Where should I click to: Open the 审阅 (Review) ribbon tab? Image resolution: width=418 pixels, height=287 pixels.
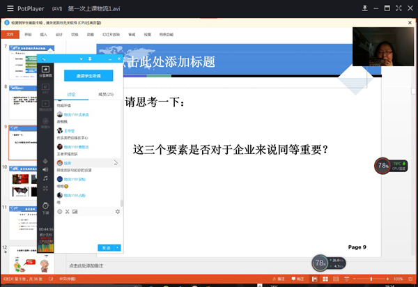pyautogui.click(x=132, y=35)
